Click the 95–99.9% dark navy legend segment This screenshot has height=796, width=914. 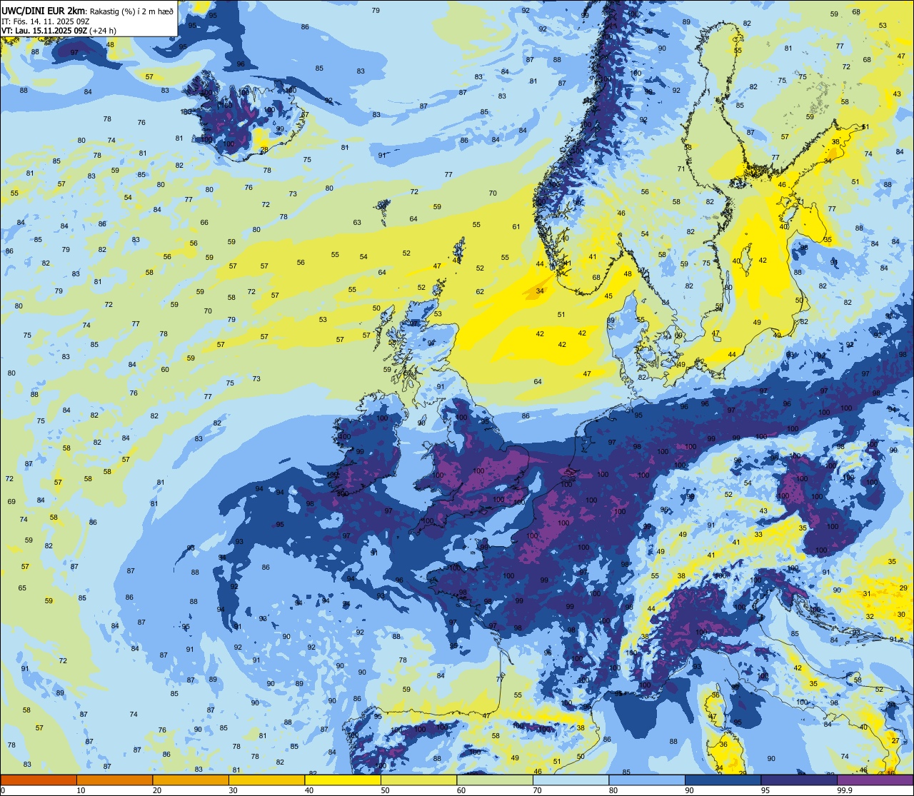click(799, 780)
